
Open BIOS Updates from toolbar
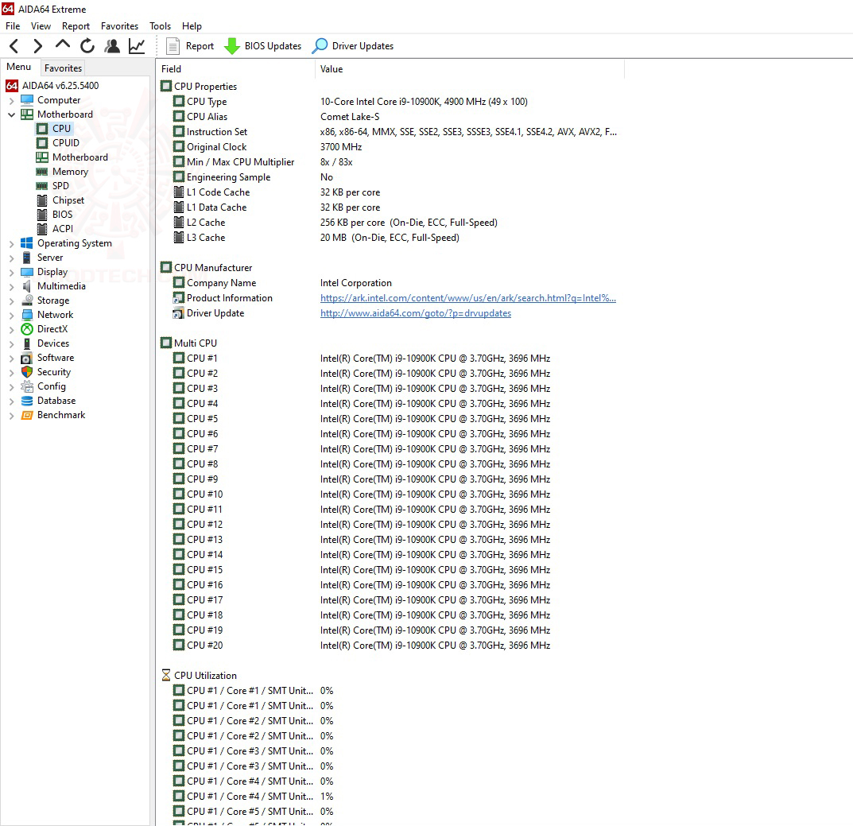[263, 46]
